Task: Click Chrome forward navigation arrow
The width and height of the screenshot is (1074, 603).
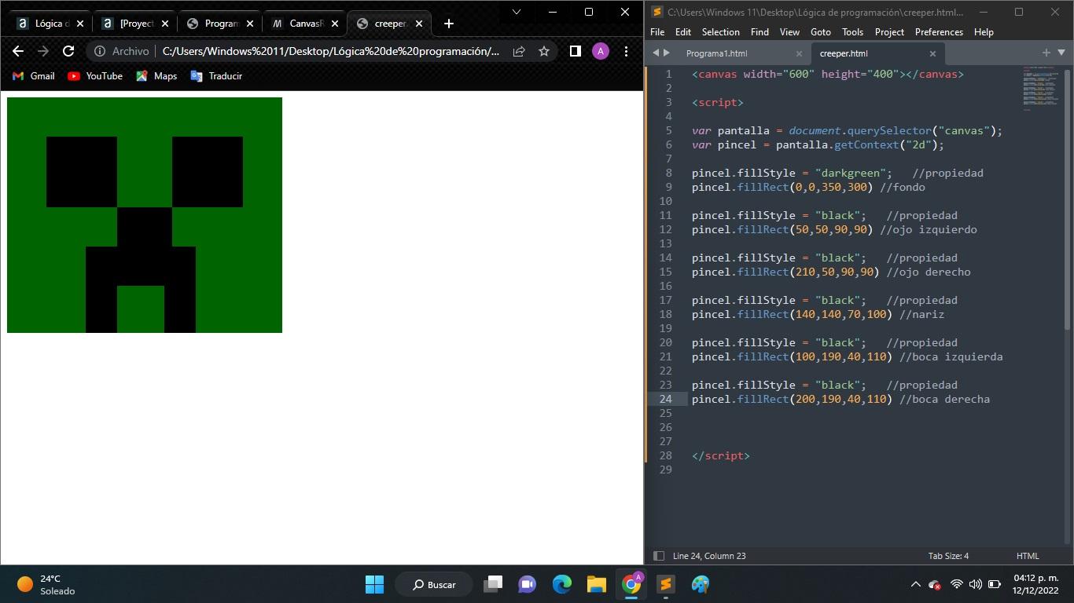Action: 43,51
